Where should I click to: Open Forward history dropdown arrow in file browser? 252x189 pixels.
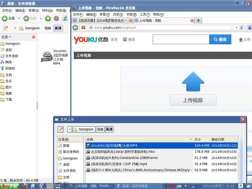[x=41, y=19]
